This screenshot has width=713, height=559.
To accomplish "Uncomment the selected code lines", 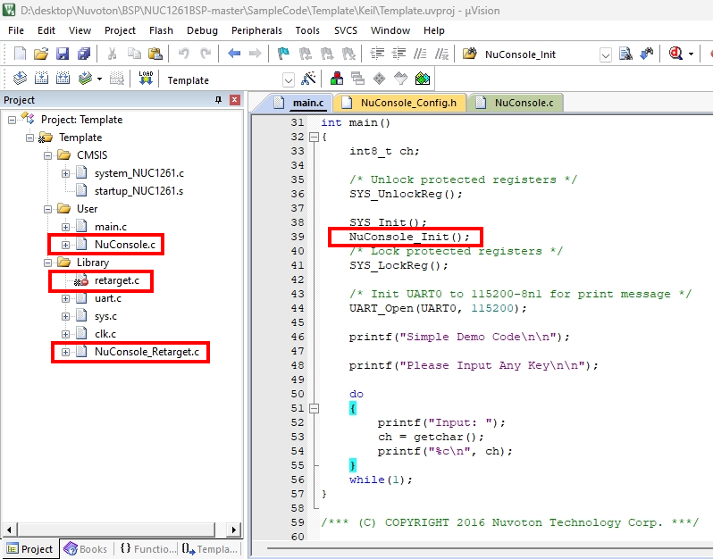I will pos(441,54).
